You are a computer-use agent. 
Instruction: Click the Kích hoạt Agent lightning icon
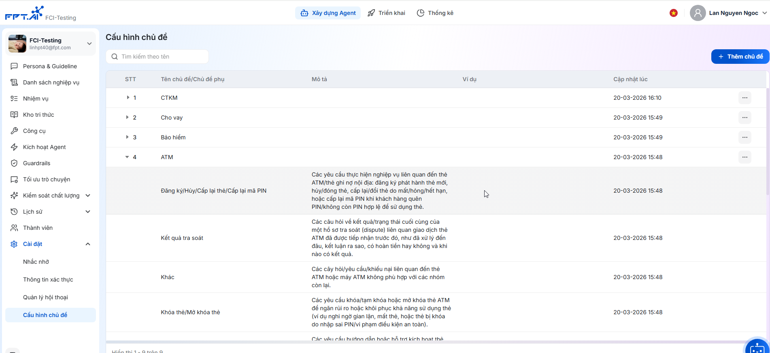pos(14,147)
